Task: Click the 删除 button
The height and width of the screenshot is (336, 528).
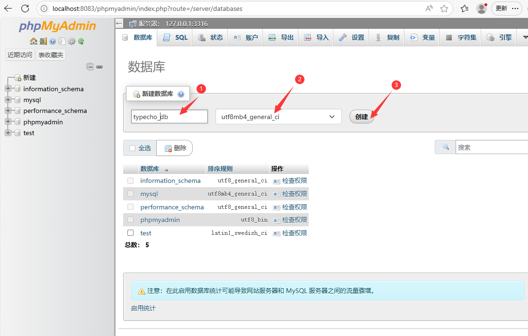Action: click(175, 148)
